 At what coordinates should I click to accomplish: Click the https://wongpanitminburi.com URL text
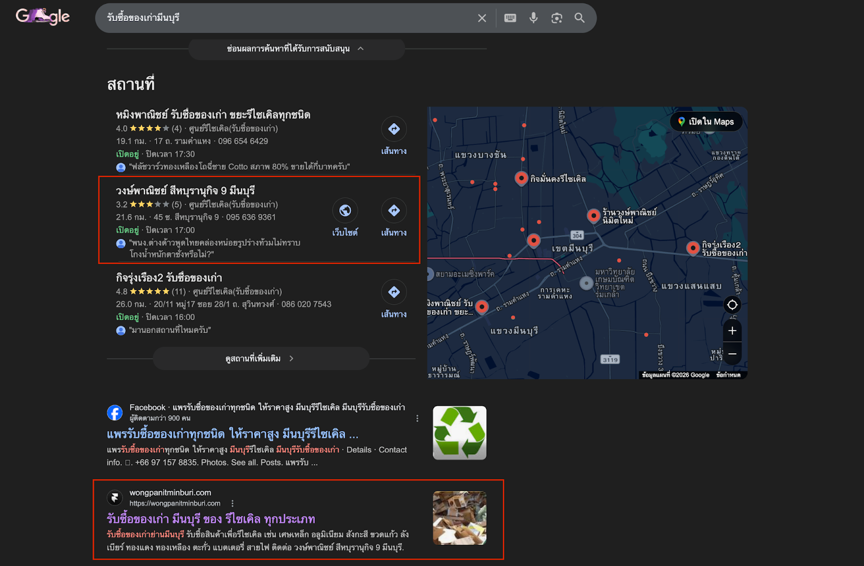175,503
